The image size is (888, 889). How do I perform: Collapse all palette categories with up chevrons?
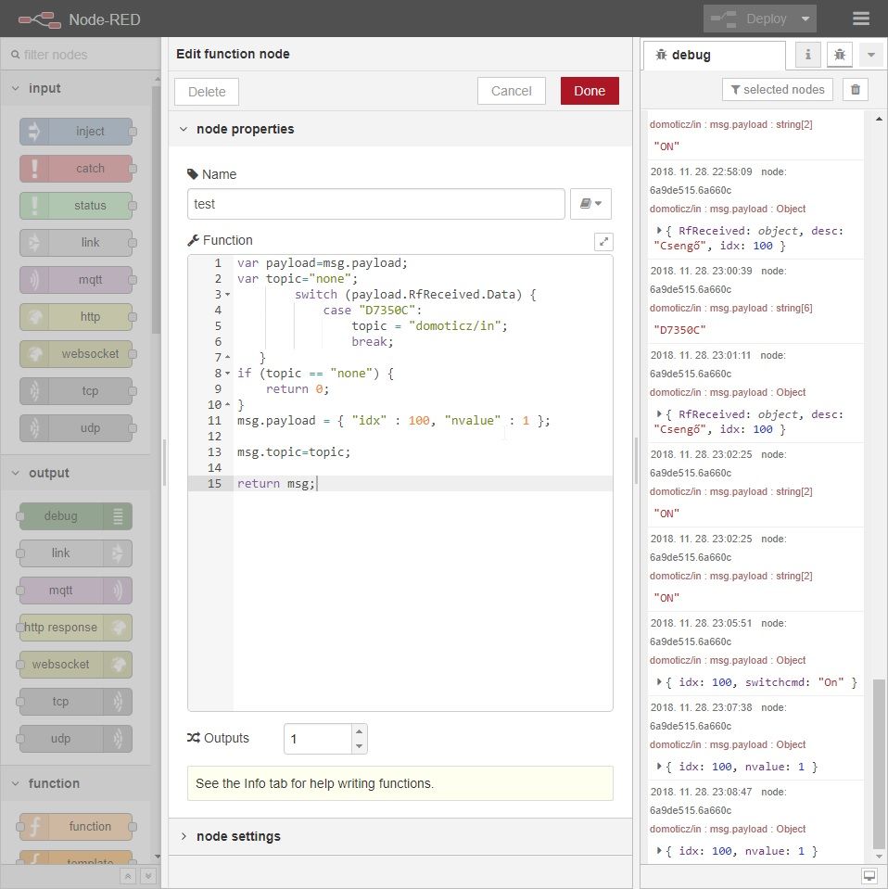(128, 877)
